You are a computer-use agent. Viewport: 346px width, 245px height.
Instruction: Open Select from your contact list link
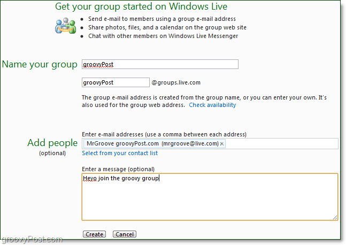pos(120,153)
